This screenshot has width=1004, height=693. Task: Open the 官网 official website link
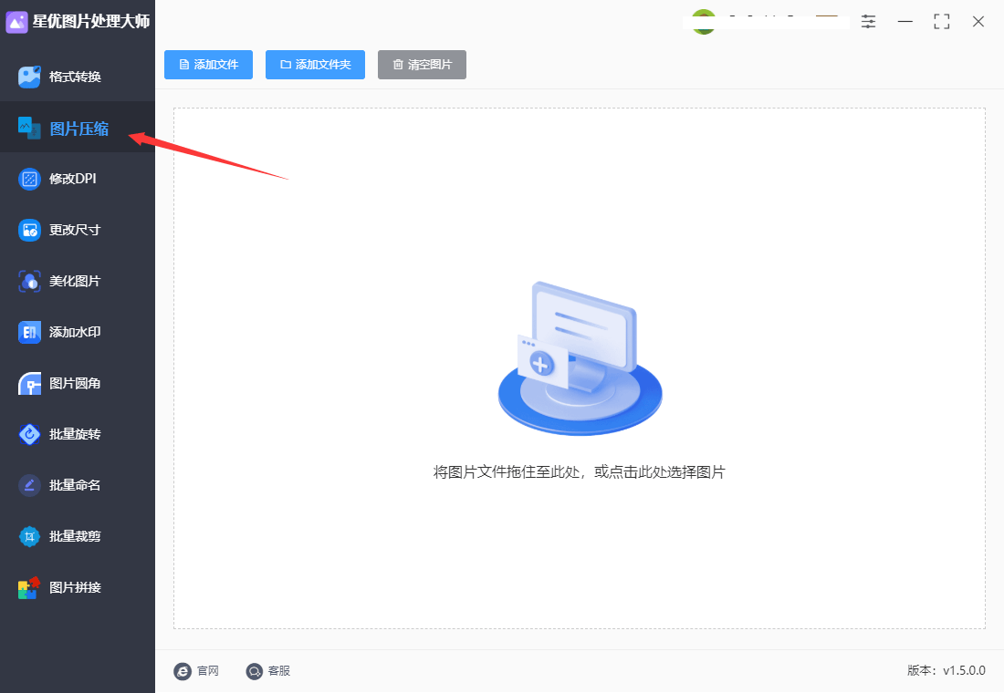196,671
